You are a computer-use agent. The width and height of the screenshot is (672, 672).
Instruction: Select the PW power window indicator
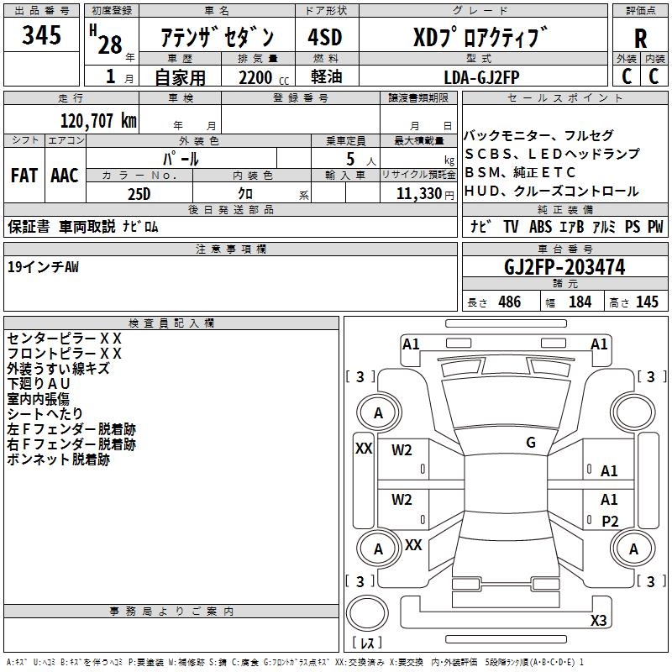655,227
